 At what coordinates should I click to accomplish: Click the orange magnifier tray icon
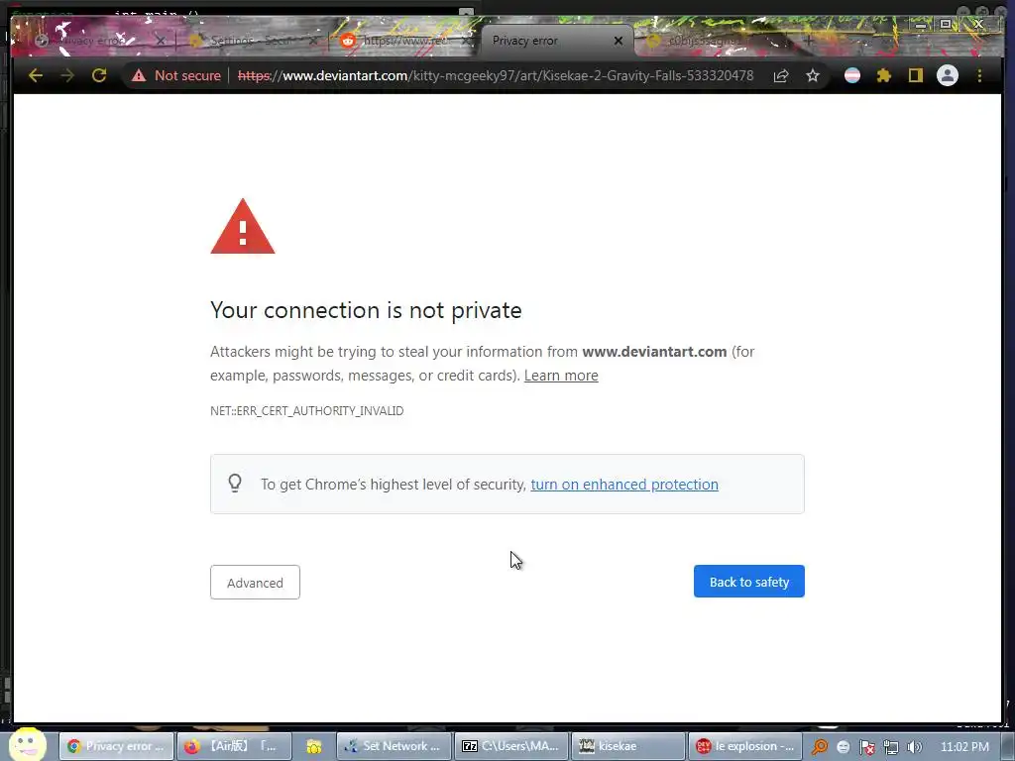click(820, 747)
